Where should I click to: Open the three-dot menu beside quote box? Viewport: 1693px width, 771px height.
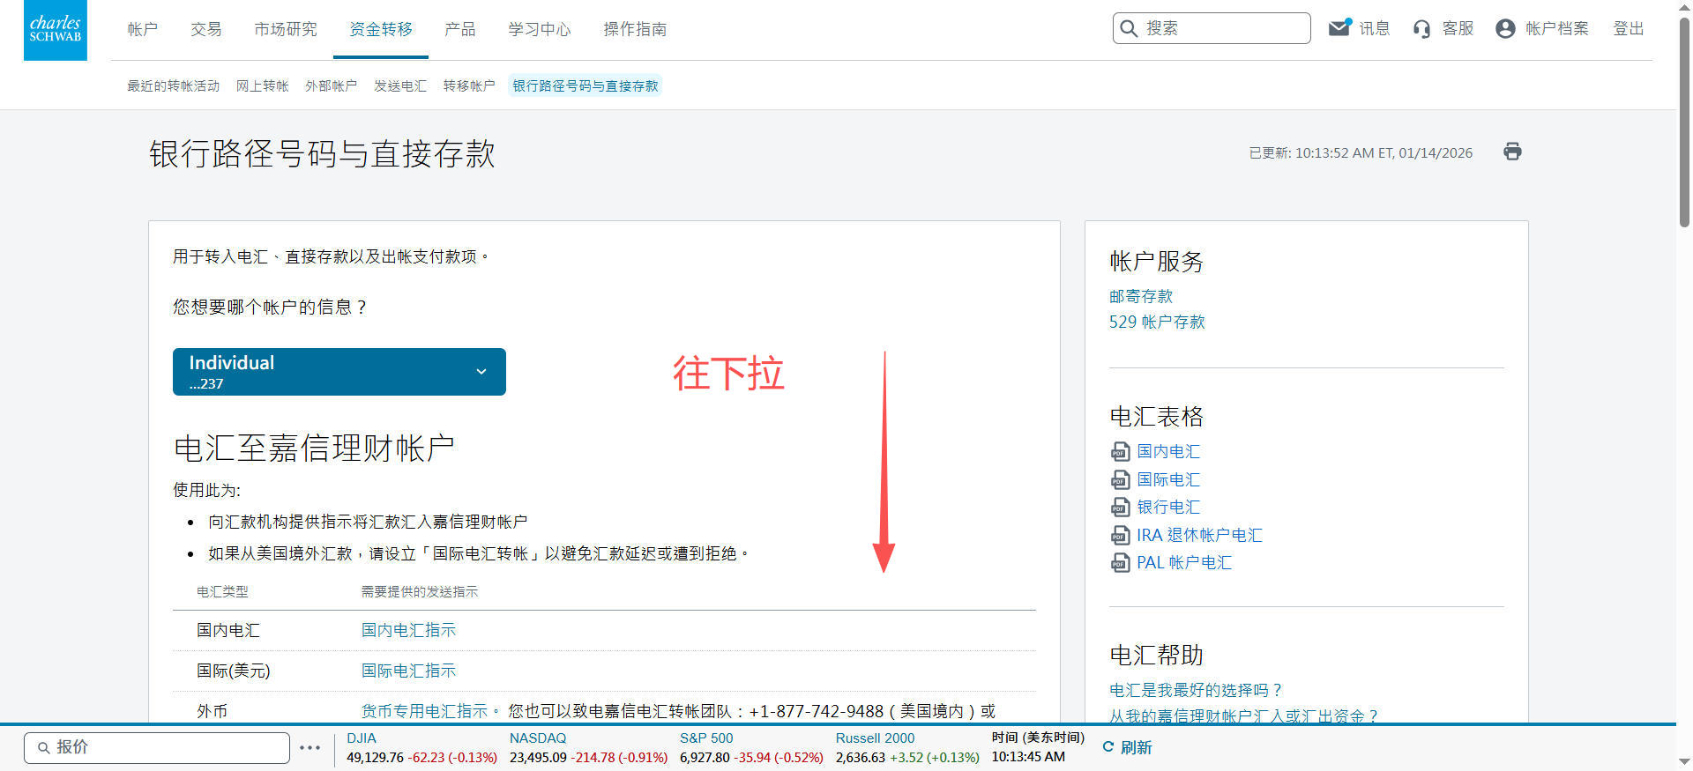click(310, 747)
